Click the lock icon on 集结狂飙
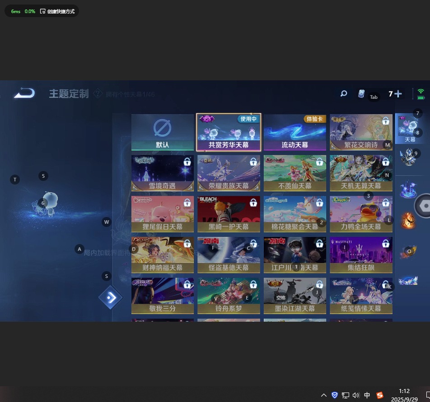The height and width of the screenshot is (402, 430). [x=386, y=244]
